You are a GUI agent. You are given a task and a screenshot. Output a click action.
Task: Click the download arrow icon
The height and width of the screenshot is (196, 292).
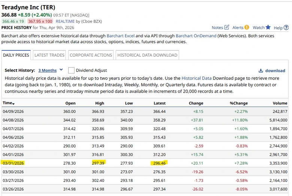[x=261, y=71]
